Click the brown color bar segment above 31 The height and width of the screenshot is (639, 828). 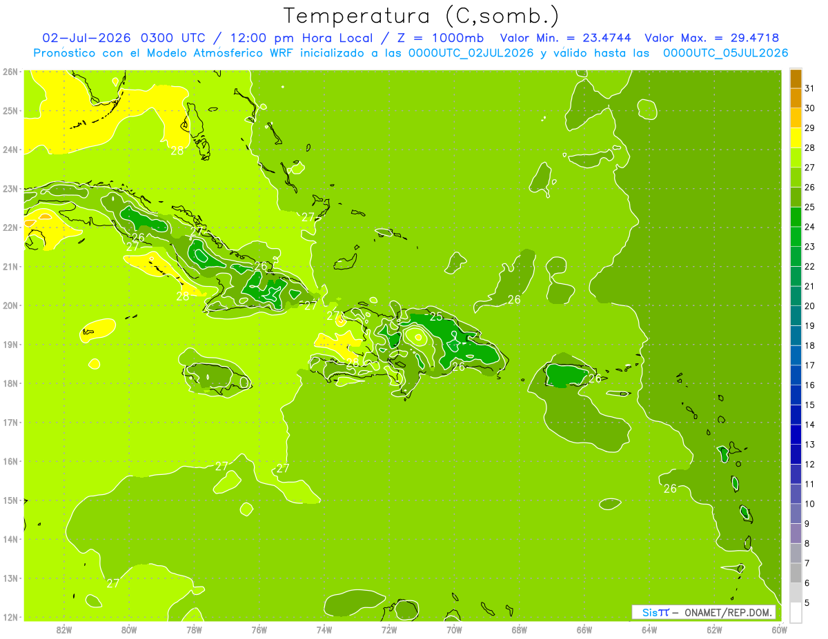[x=796, y=79]
